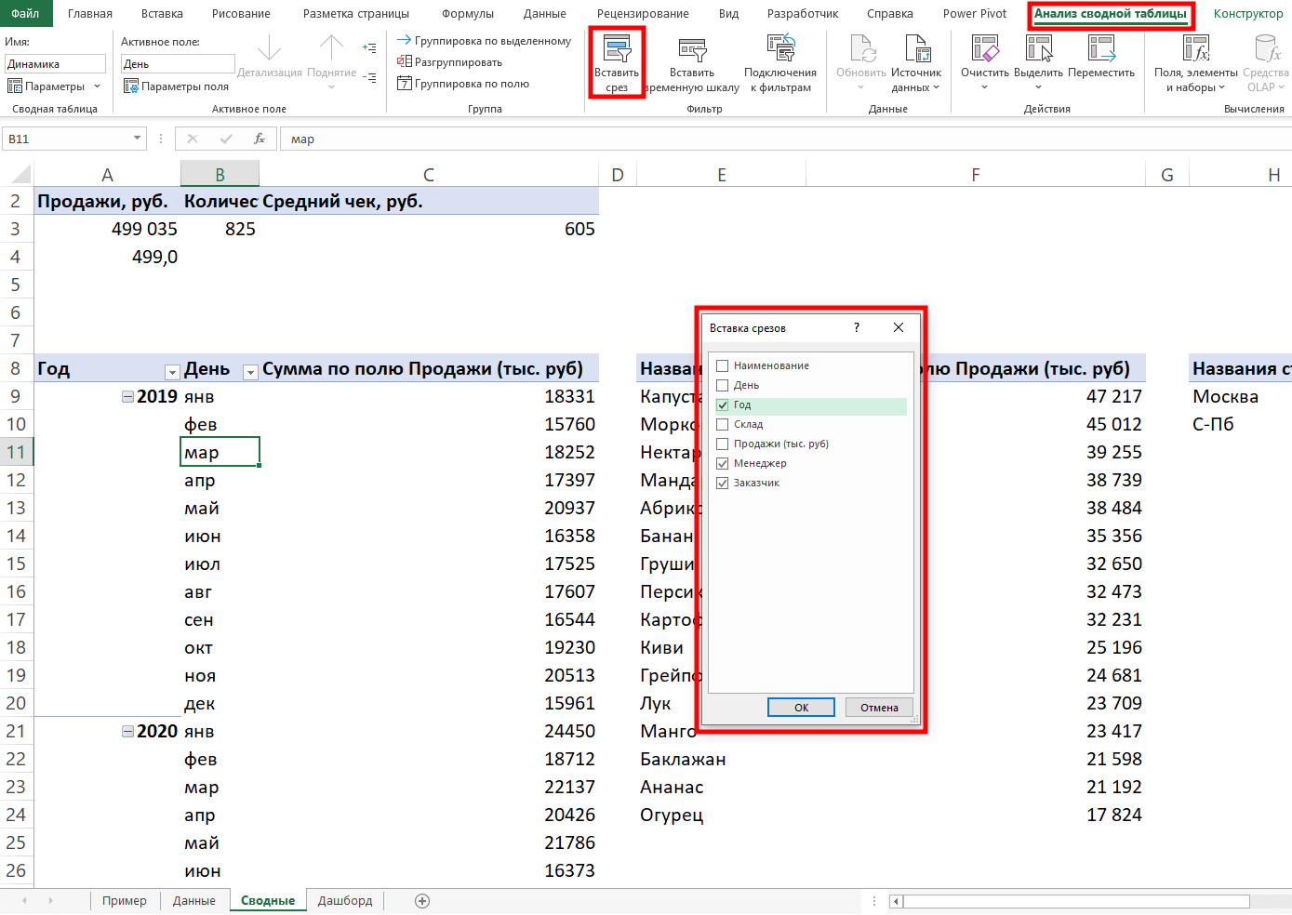Switch to the Данные sheet tab
The height and width of the screenshot is (915, 1292).
click(x=194, y=900)
